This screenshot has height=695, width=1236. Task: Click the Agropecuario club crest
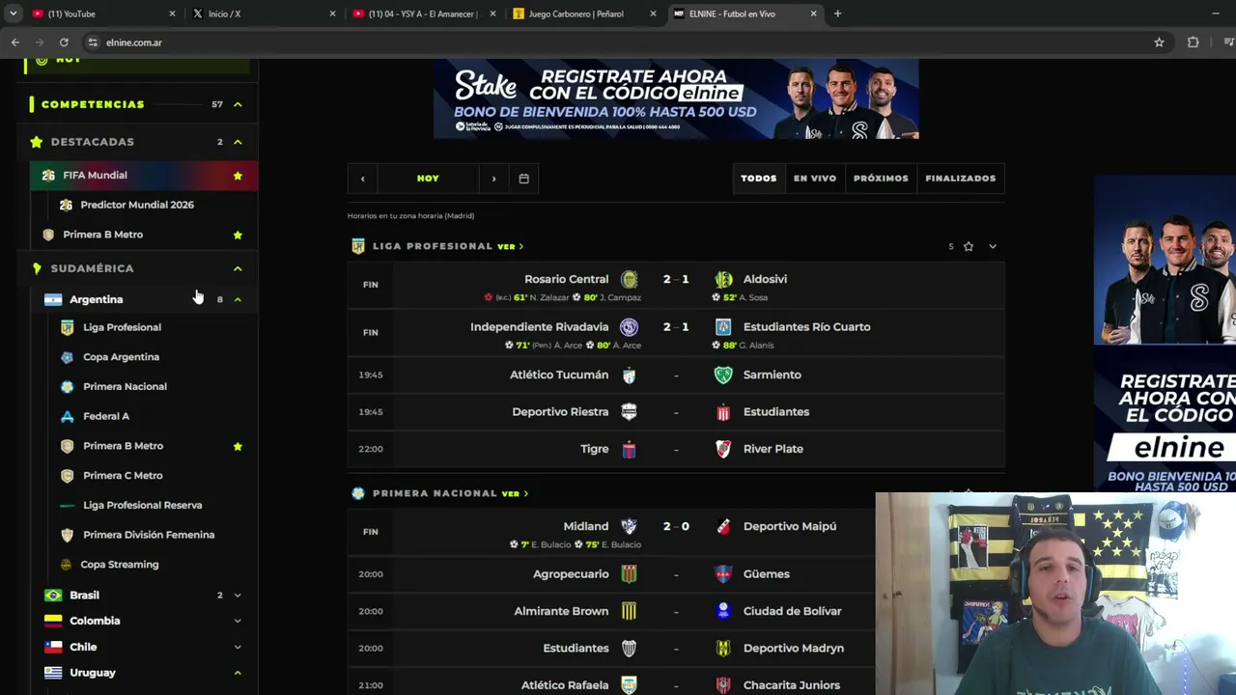click(x=629, y=574)
